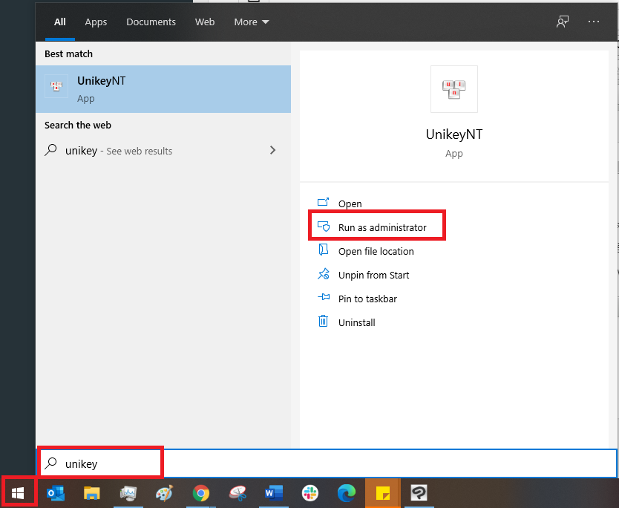This screenshot has width=619, height=508.
Task: Click the feedback person icon
Action: point(563,22)
